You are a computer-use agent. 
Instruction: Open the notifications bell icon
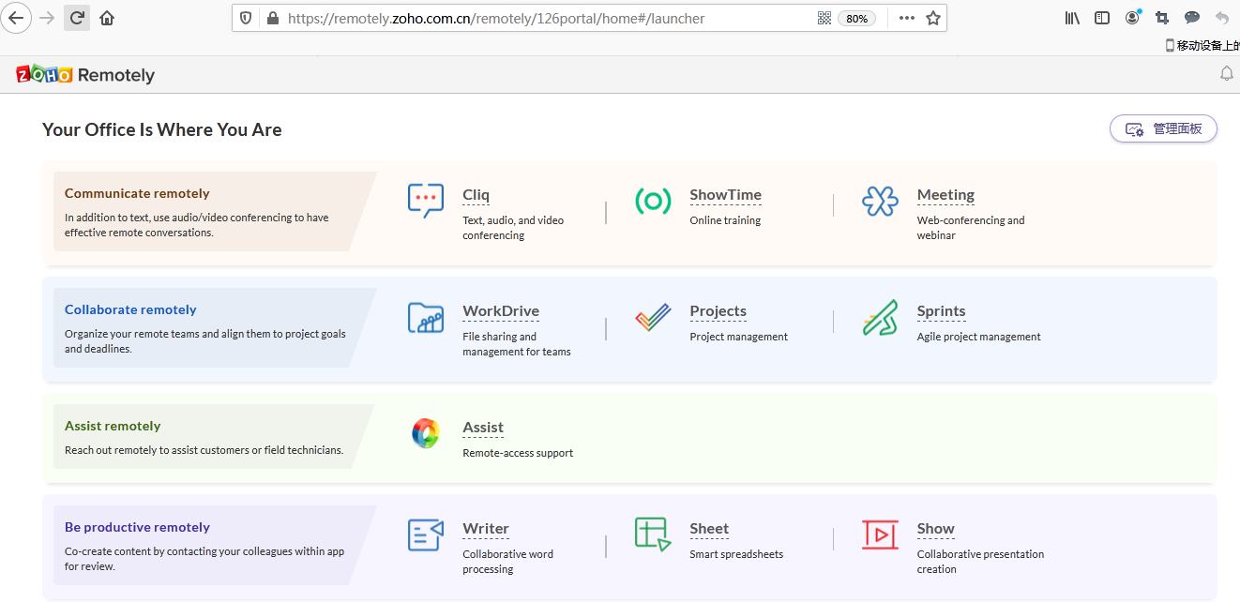tap(1226, 74)
